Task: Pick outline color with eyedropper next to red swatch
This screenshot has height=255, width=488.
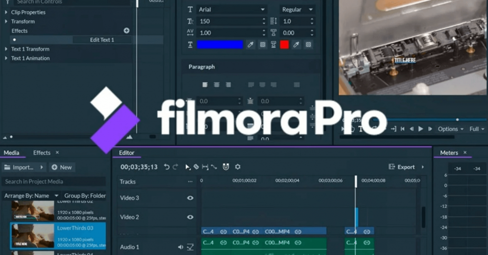Action: (x=296, y=45)
